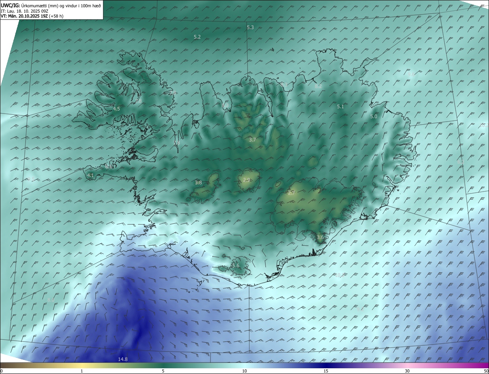The image size is (489, 374).
Task: Click the 'IT: Lau. 18. 10. 2025 09Z' line
Action: [24, 11]
